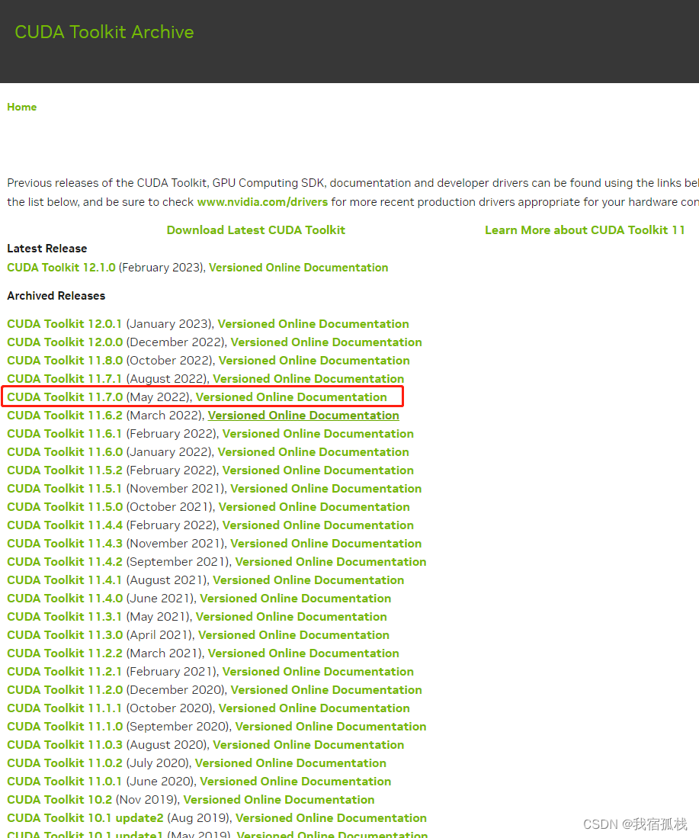The width and height of the screenshot is (699, 838).
Task: Open CUDA Toolkit 11.1.0 link
Action: coord(65,727)
